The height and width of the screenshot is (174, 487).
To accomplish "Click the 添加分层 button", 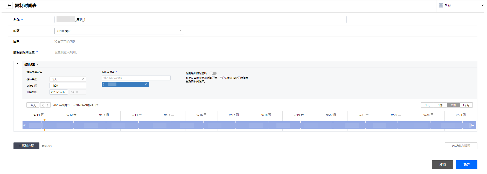I will coord(26,146).
